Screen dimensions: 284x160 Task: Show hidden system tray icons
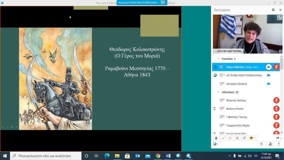(230, 156)
